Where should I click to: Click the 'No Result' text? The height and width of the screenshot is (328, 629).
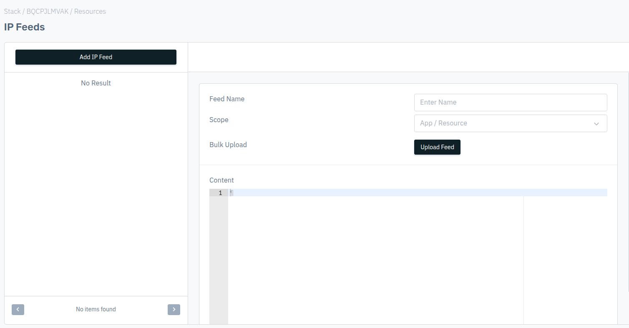tap(96, 83)
